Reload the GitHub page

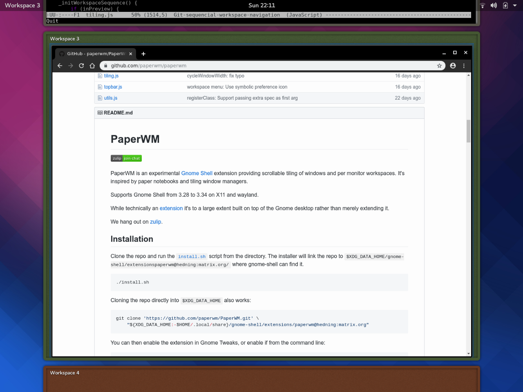point(81,66)
